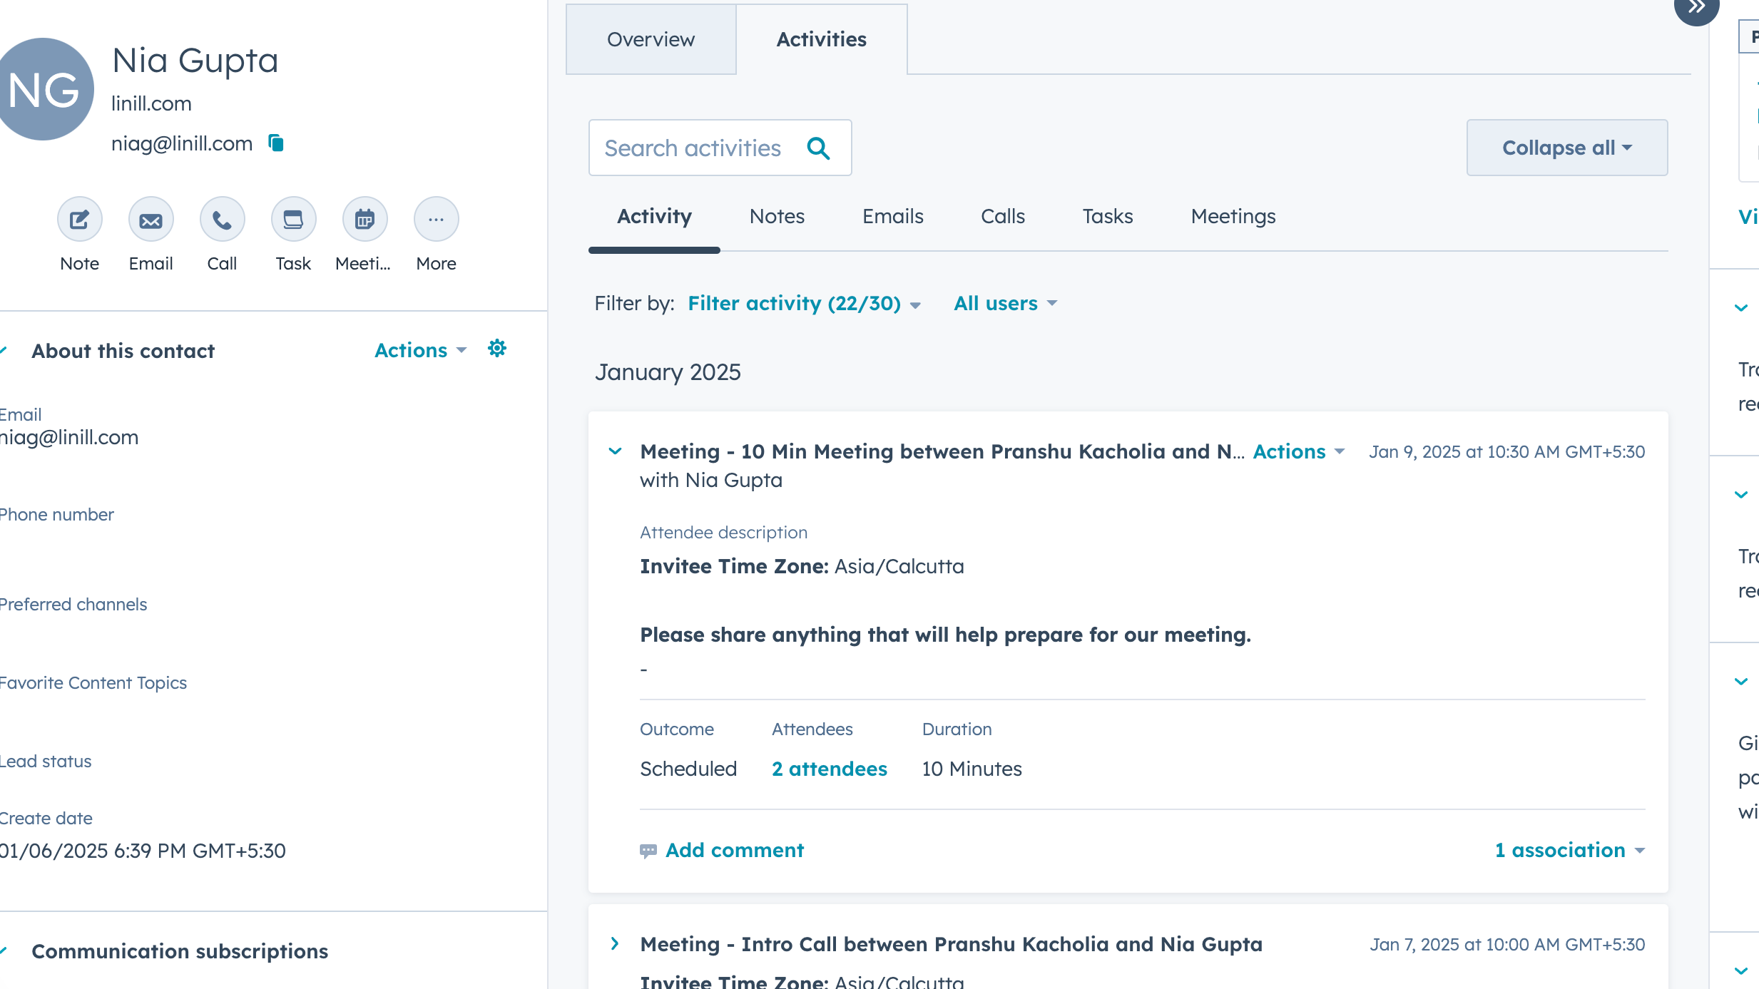Collapse the 10 Min Meeting activity card
Screen dimensions: 1759x989
click(615, 451)
